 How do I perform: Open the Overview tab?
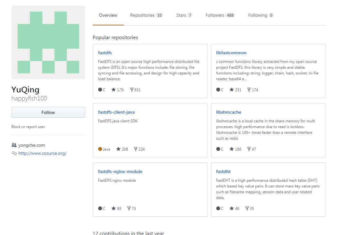coord(108,15)
